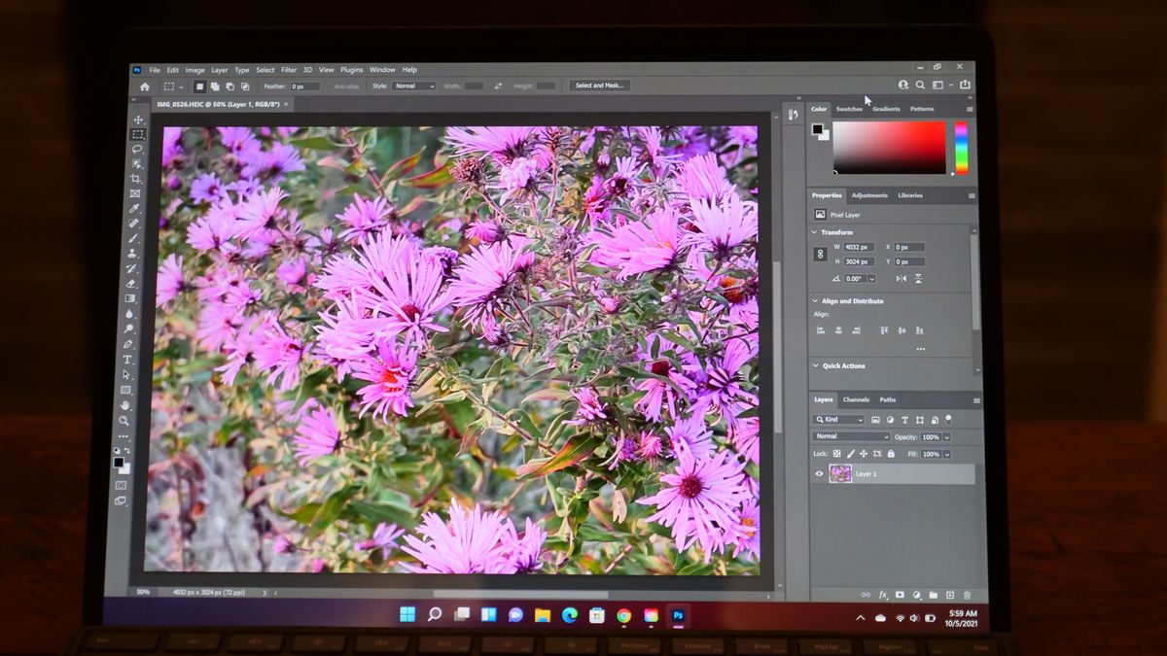Apply left-align in Align and Distribute

pos(821,330)
